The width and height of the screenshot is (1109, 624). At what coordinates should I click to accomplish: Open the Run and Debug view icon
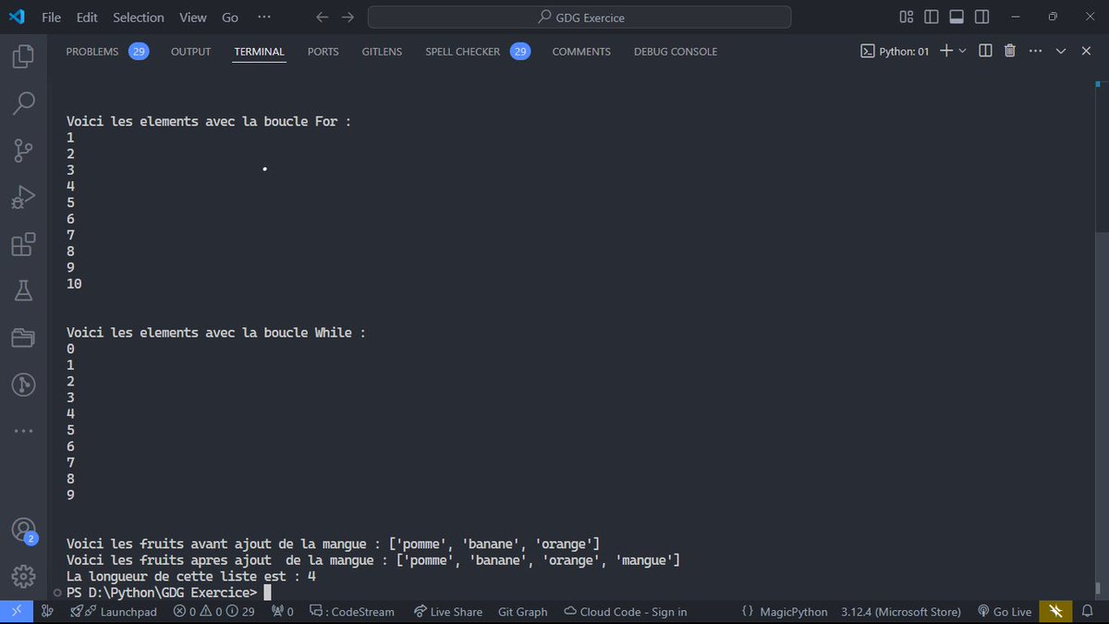[x=23, y=197]
